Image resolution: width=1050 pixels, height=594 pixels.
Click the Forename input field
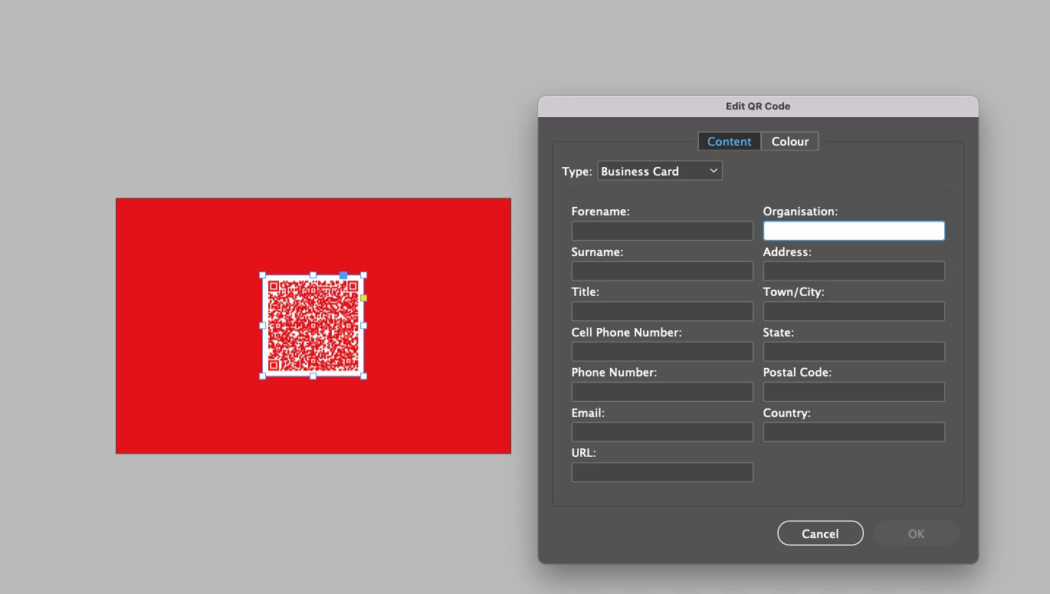point(662,231)
